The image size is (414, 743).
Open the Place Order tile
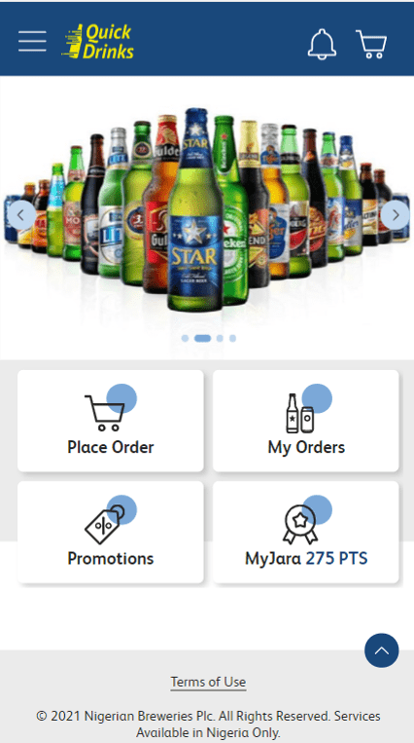coord(111,421)
